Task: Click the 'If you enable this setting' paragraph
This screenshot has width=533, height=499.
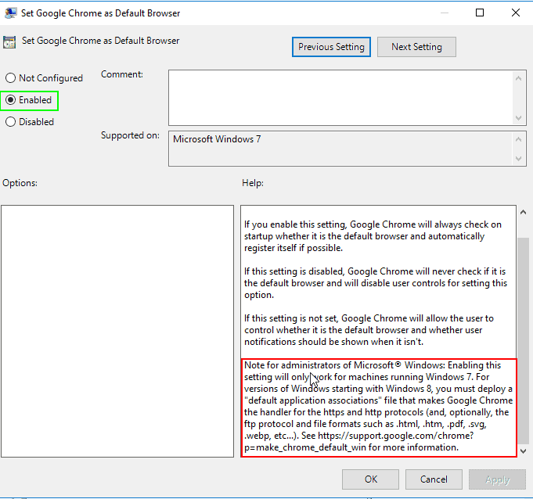Action: pos(373,236)
